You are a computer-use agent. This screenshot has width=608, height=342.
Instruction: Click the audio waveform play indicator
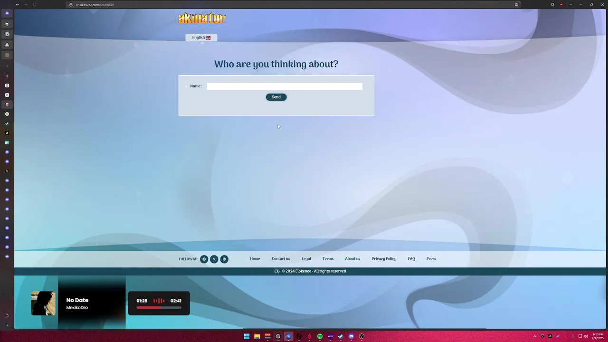(159, 301)
